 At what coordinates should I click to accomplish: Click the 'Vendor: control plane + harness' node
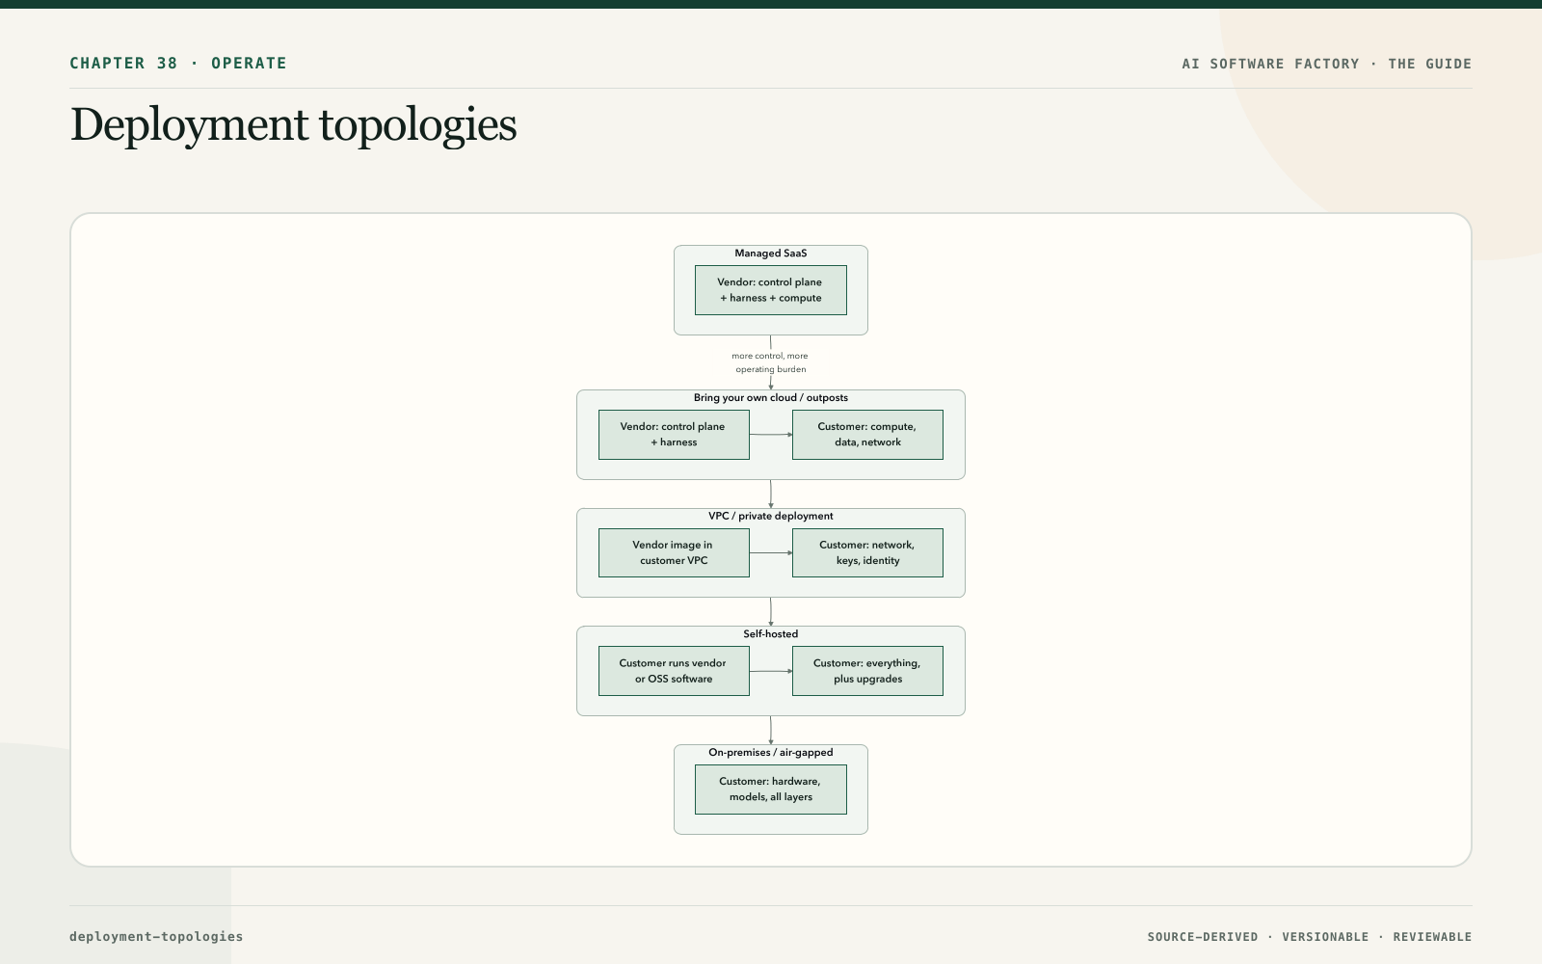[x=674, y=435]
